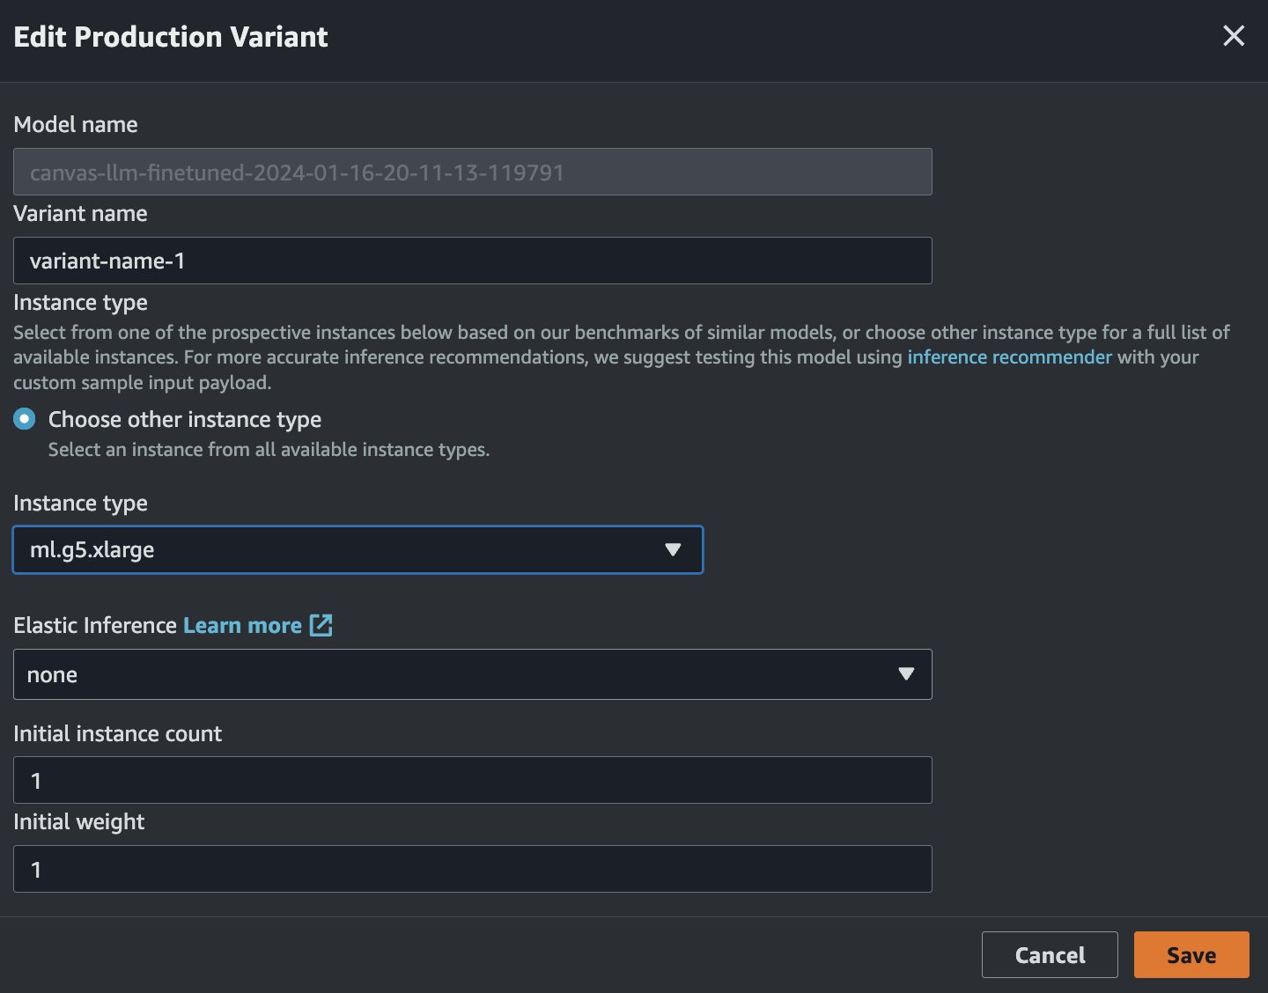Click the disabled Model name field
Image resolution: width=1268 pixels, height=993 pixels.
click(472, 172)
